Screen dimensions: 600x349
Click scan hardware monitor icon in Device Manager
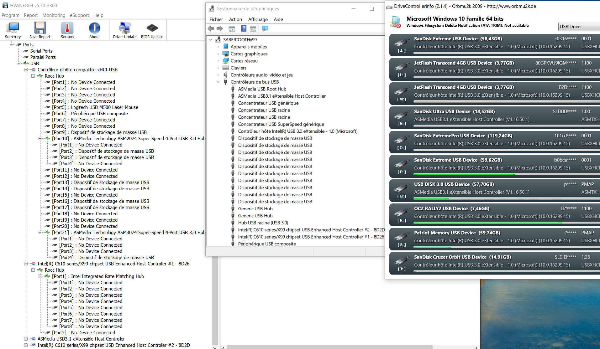click(x=265, y=29)
